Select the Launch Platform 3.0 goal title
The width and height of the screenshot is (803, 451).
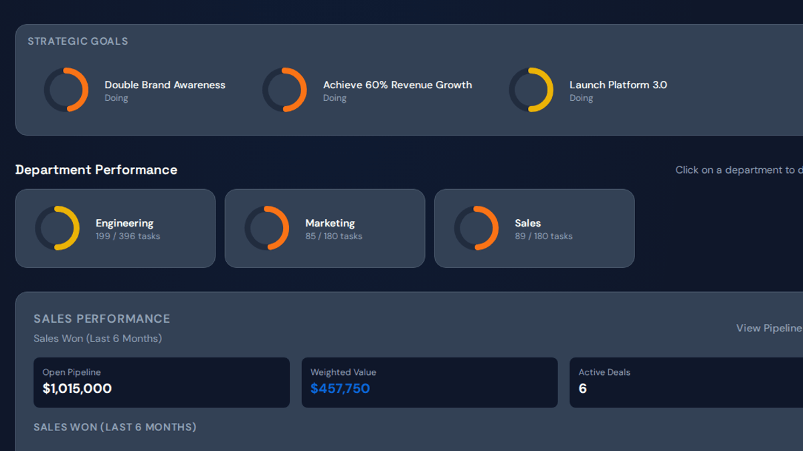(618, 85)
